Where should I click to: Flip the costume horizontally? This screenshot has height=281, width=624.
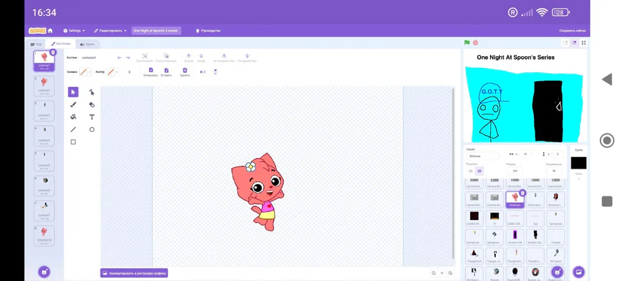click(202, 72)
